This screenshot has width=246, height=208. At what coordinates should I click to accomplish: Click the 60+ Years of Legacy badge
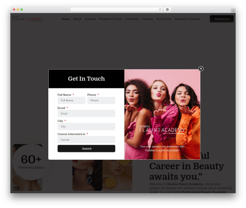click(x=31, y=162)
